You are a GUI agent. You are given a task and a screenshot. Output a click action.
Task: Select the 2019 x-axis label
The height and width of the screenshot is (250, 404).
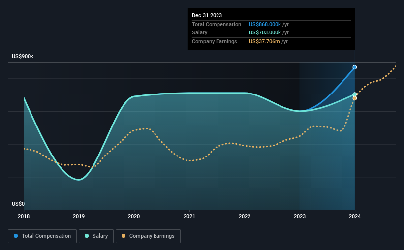79,216
